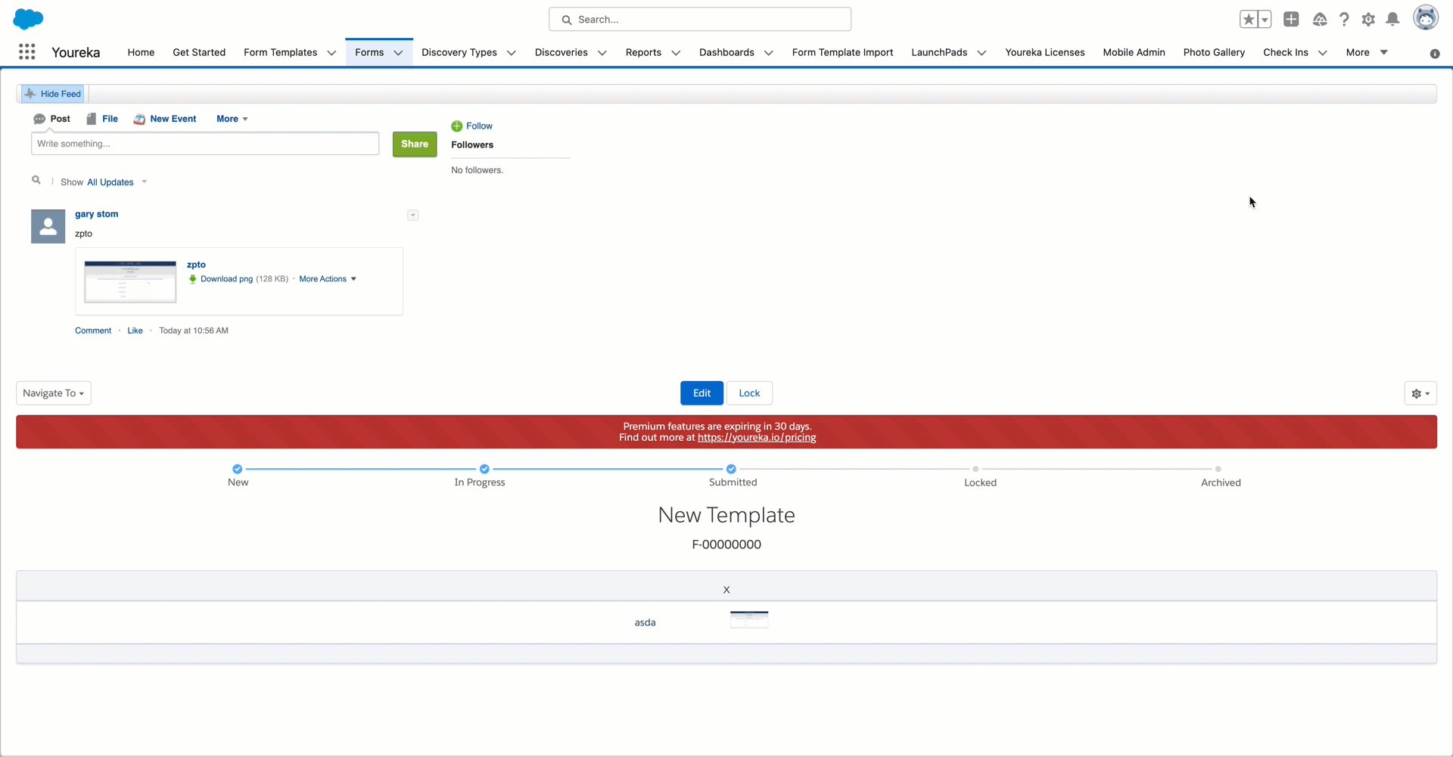Open the post options dropdown arrow
Viewport: 1453px width, 757px height.
(x=413, y=216)
